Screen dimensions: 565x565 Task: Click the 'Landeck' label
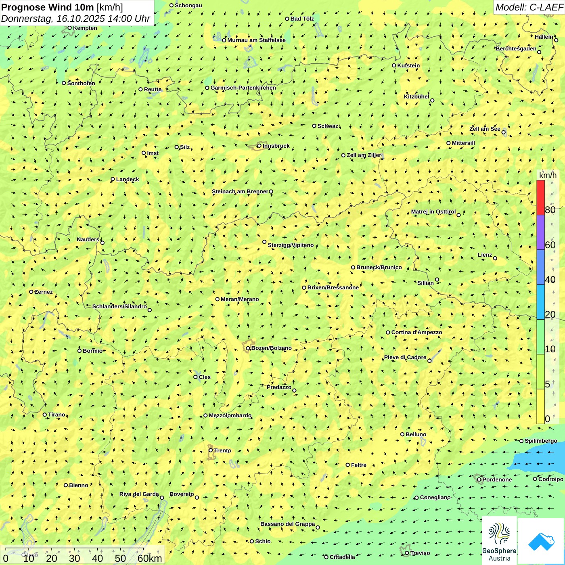pyautogui.click(x=128, y=179)
